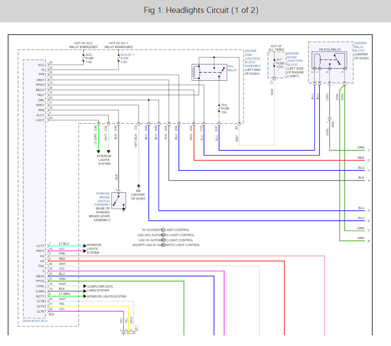Click the YEL wire color label at CLTS
Image resolution: width=391 pixels, height=346 pixels.
click(x=62, y=304)
